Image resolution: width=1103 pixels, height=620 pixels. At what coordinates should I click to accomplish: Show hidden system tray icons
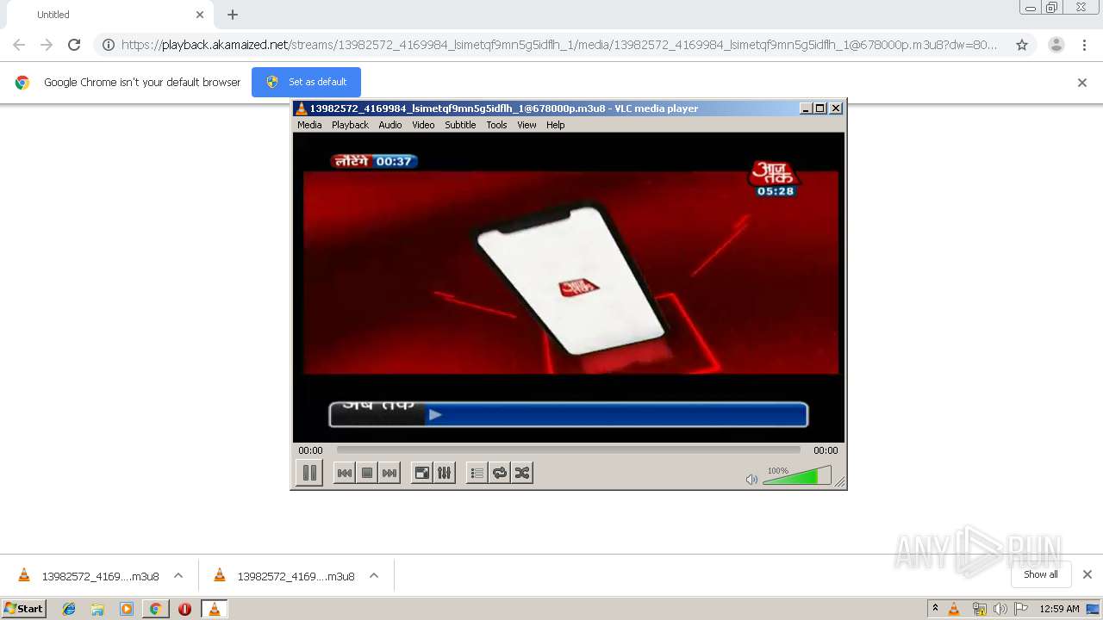pyautogui.click(x=935, y=609)
